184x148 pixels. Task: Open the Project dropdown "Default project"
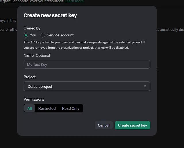click(87, 86)
